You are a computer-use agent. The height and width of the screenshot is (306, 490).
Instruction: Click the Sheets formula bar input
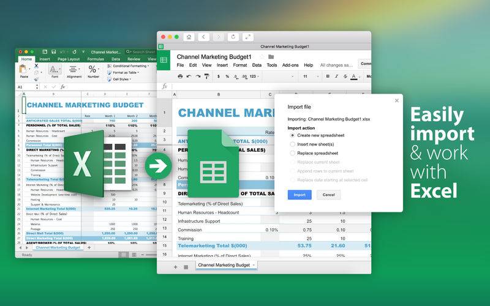coord(270,86)
